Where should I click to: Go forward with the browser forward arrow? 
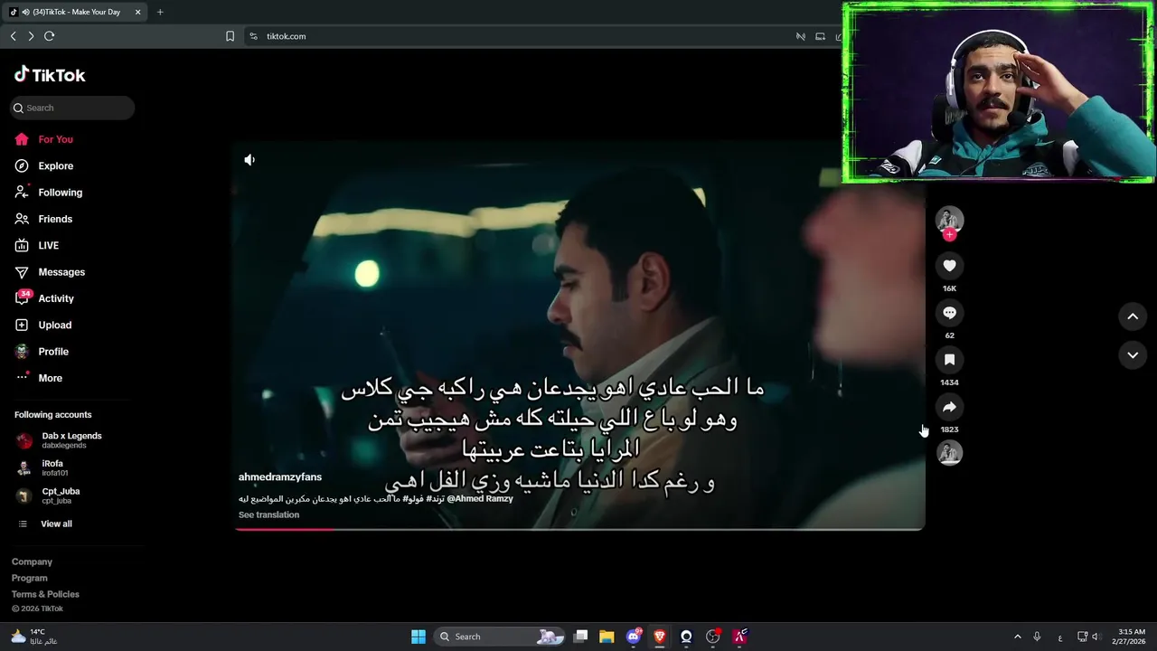coord(31,36)
